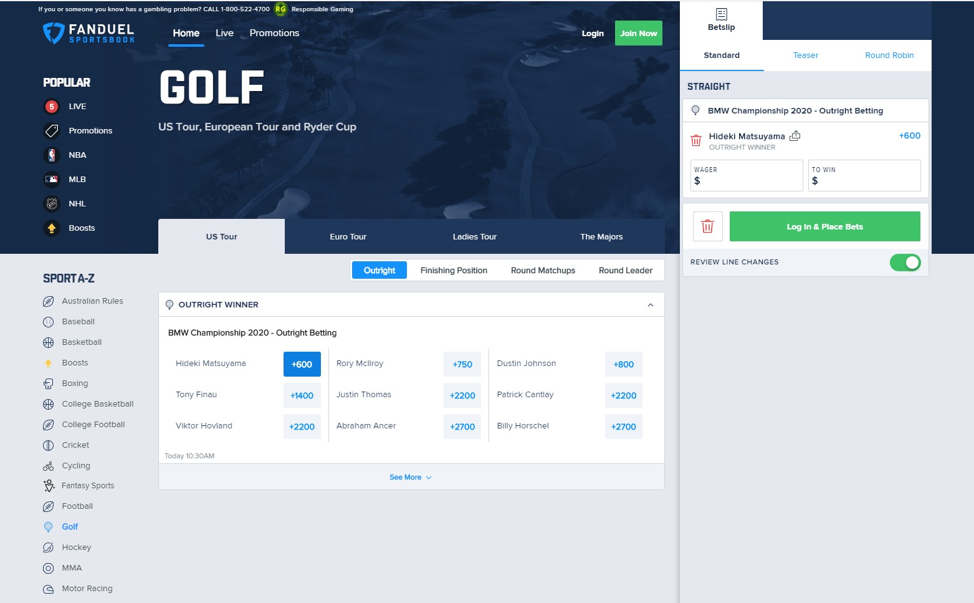Click the Join Now button

638,33
